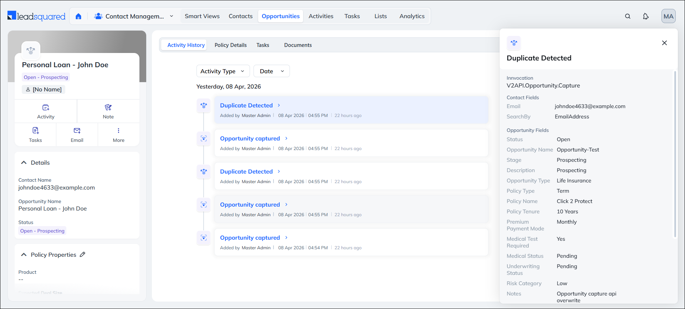The width and height of the screenshot is (685, 309).
Task: Go to Smart Views menu
Action: click(202, 16)
